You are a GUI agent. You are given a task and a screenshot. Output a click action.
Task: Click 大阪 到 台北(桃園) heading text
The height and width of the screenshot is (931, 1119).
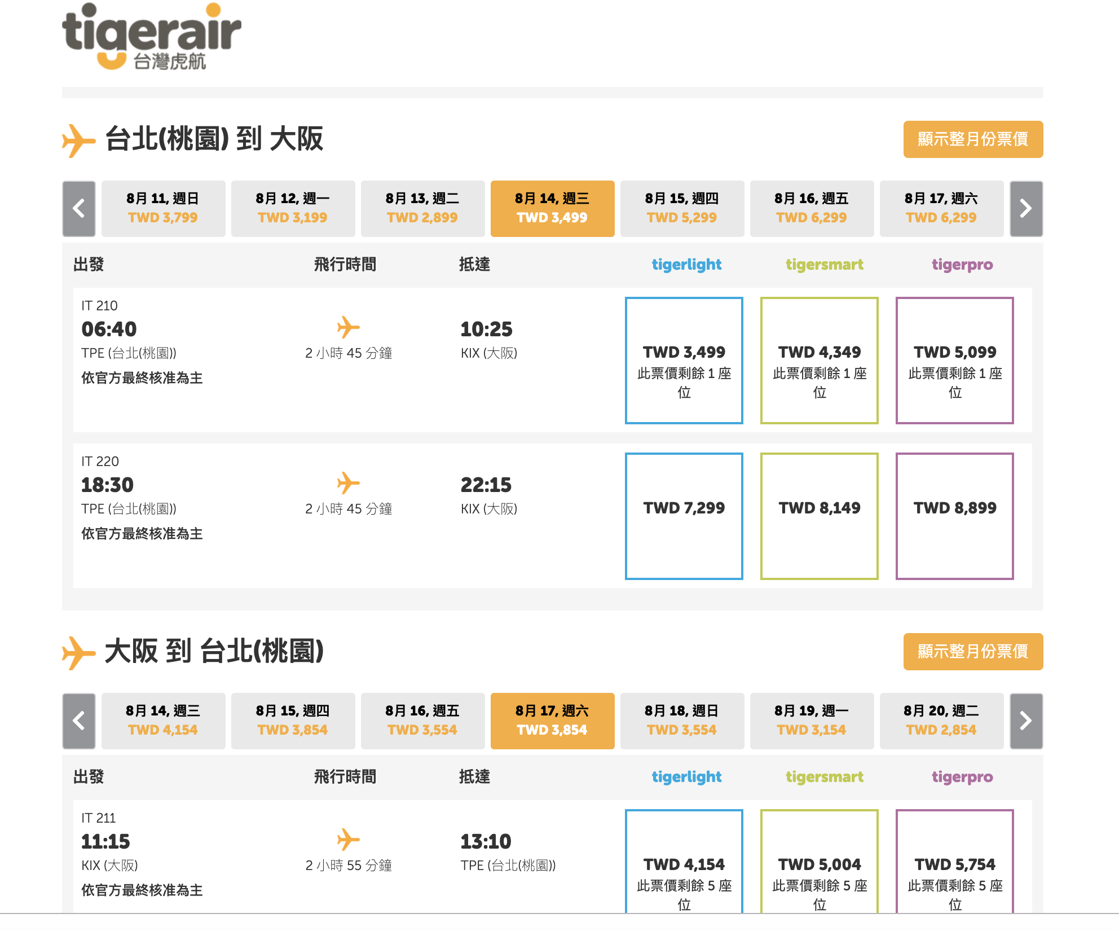(214, 651)
